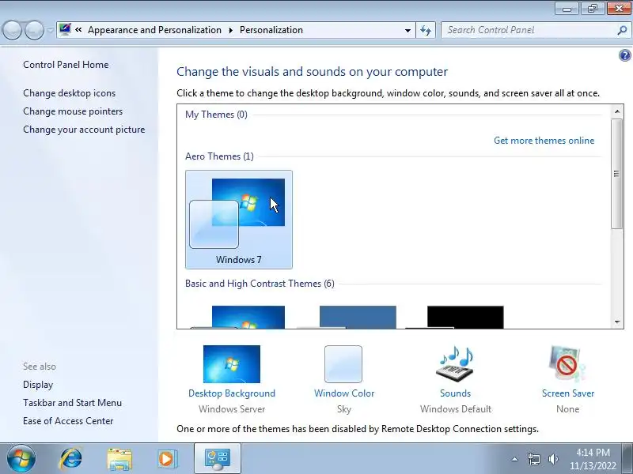633x474 pixels.
Task: Click the Aero Themes (1) heading
Action: (x=220, y=156)
